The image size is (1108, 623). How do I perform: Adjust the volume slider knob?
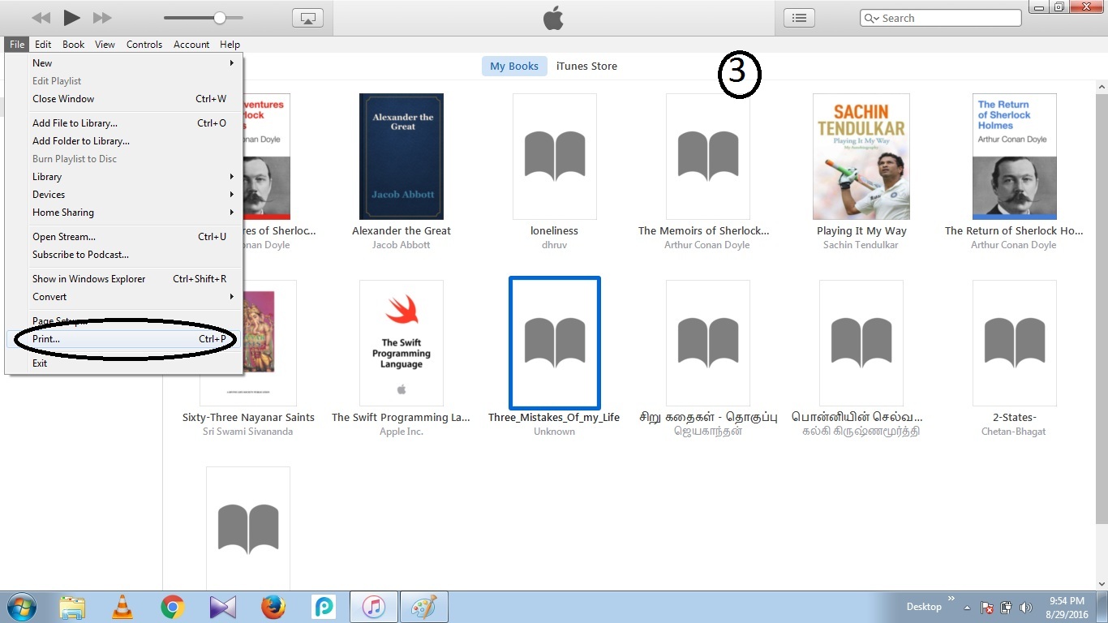(x=220, y=17)
